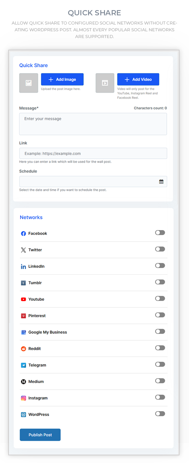Click the LinkedIn logo icon
This screenshot has width=189, height=463.
pos(23,267)
